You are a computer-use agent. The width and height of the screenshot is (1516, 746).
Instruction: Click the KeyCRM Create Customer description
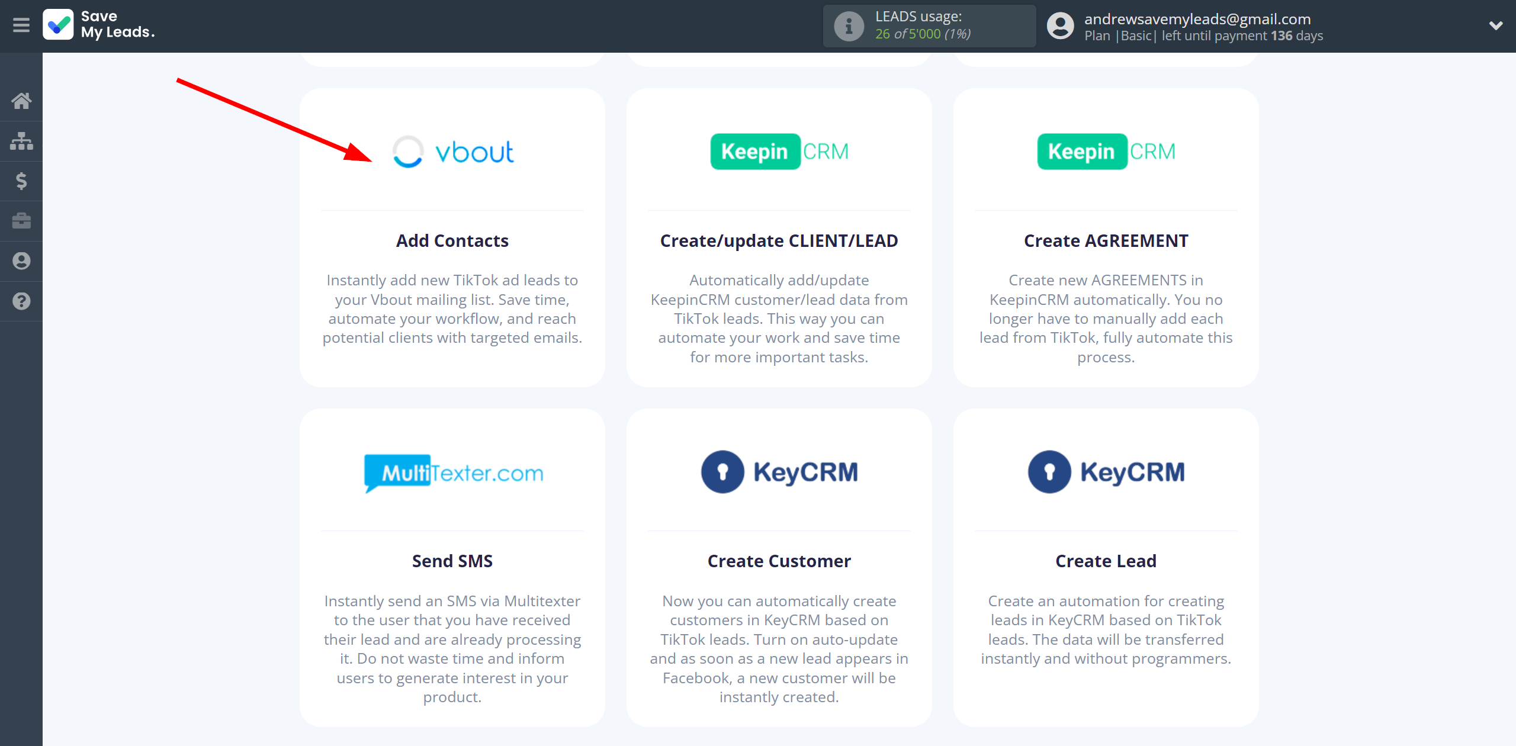point(779,649)
